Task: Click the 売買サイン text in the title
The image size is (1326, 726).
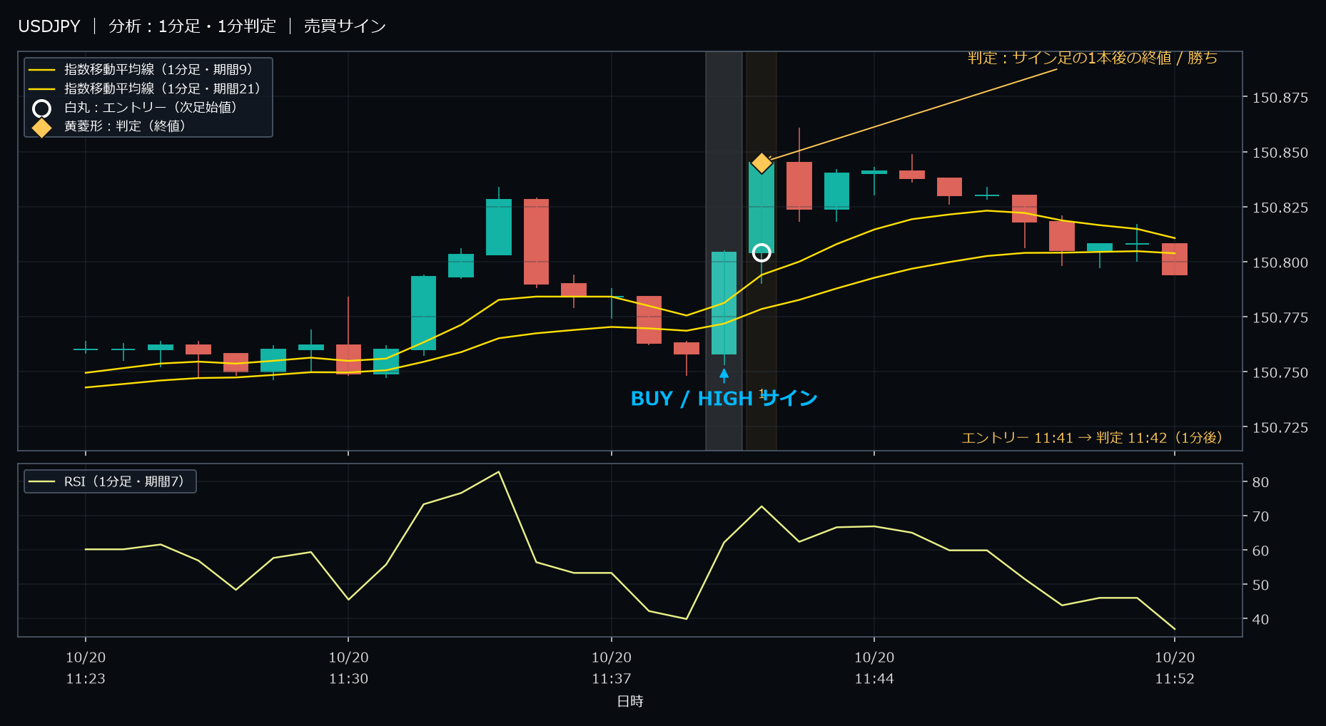Action: pos(345,26)
